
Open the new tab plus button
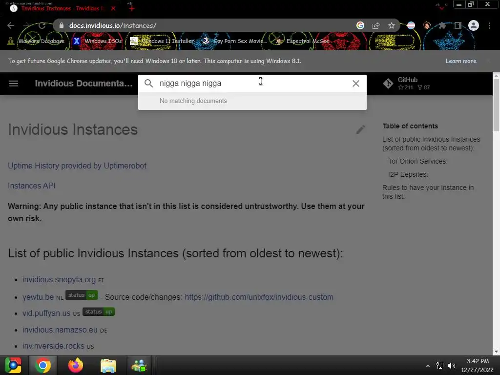(132, 8)
